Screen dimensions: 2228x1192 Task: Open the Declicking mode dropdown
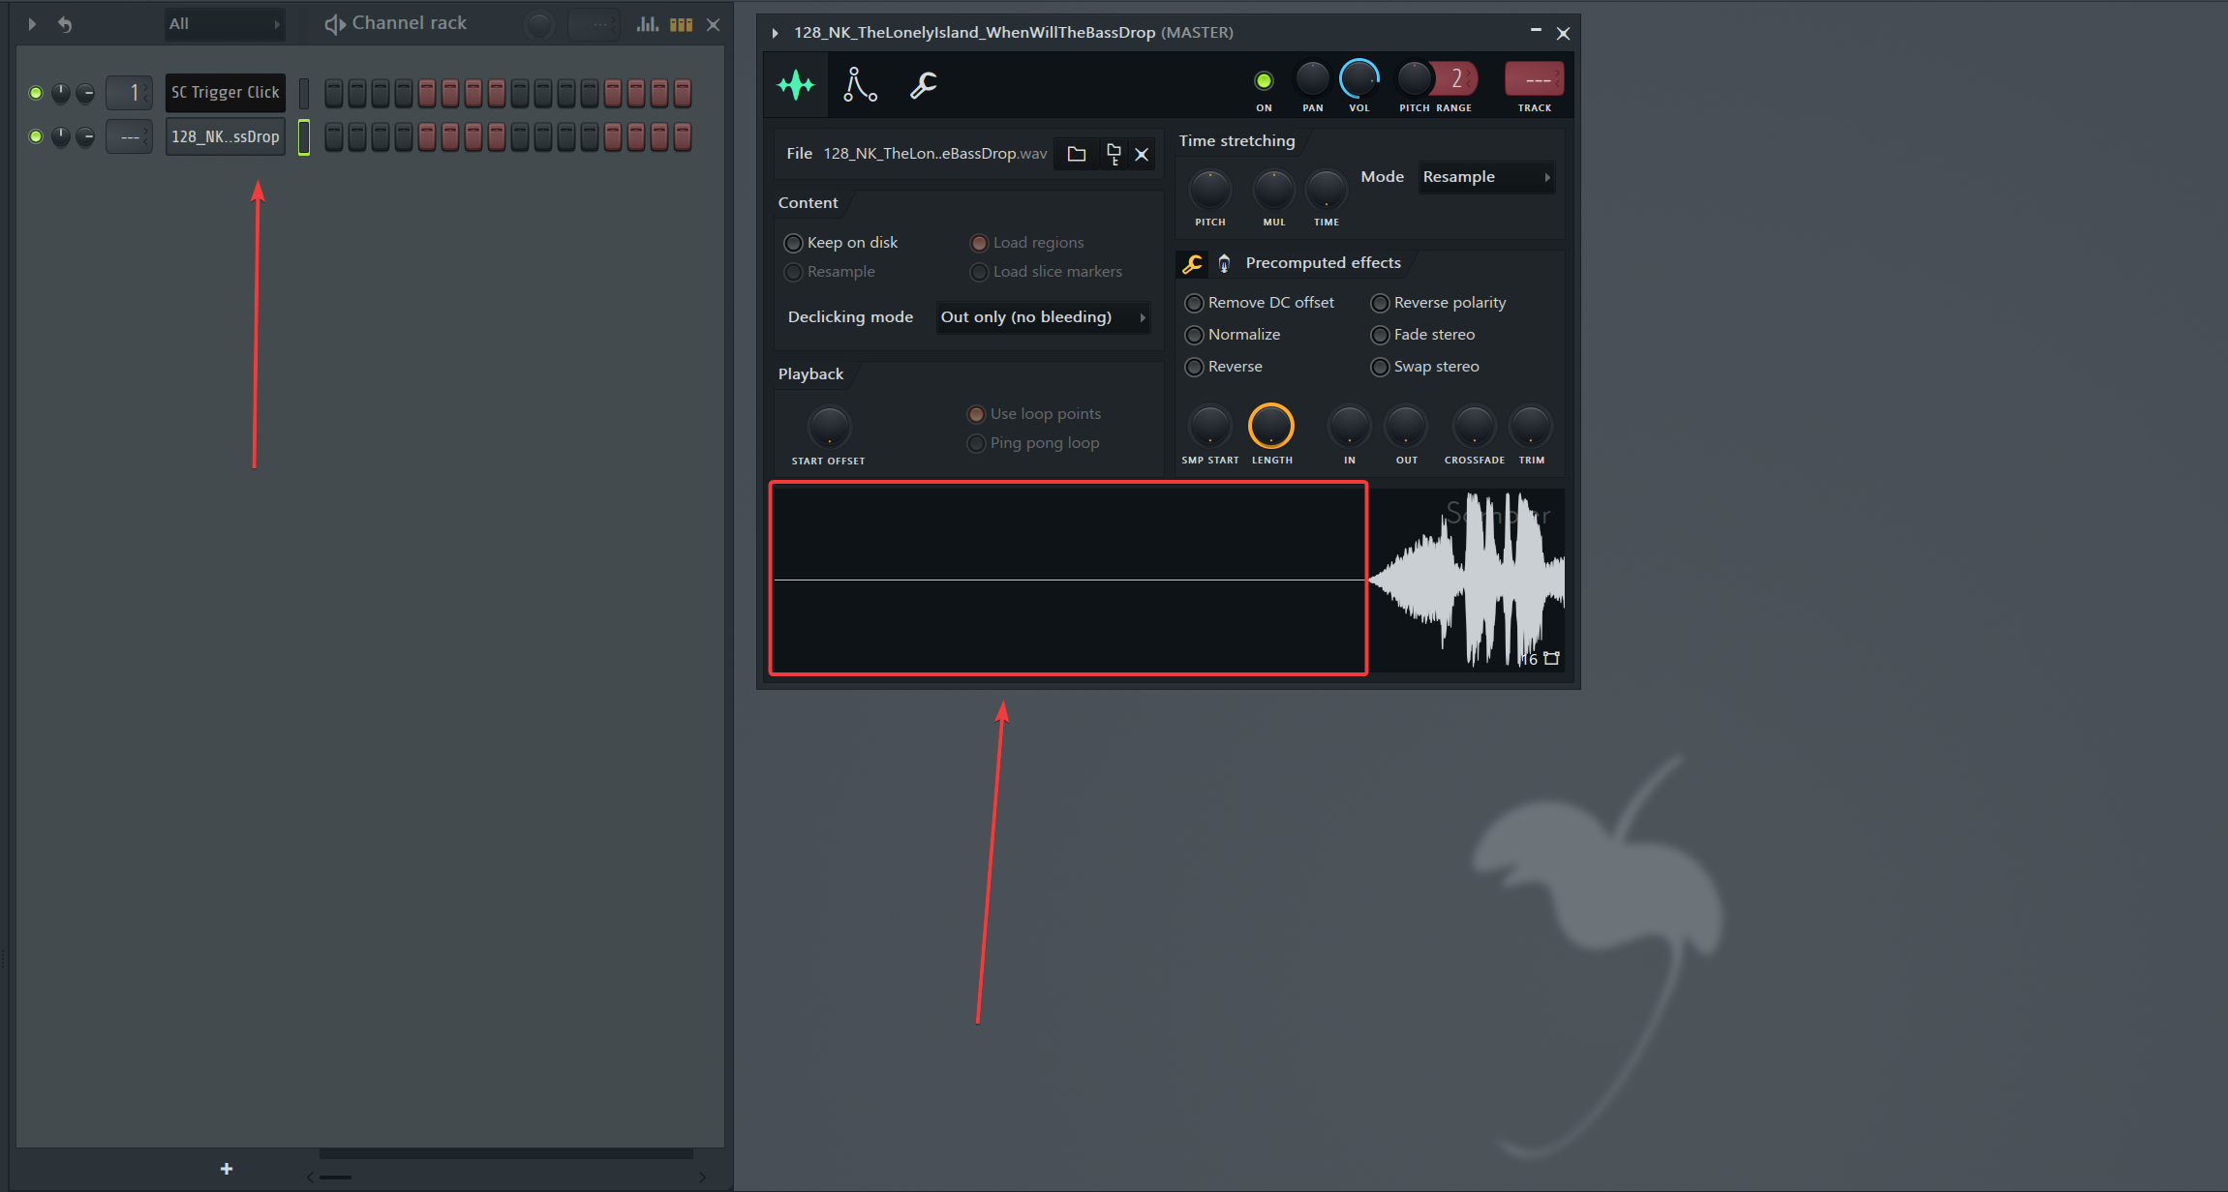click(1043, 316)
